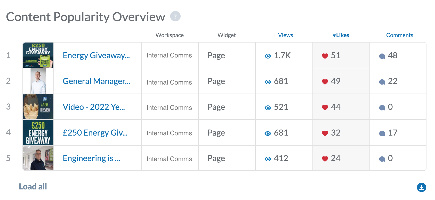Open the General Manager... page link
The width and height of the screenshot is (435, 200).
[96, 81]
